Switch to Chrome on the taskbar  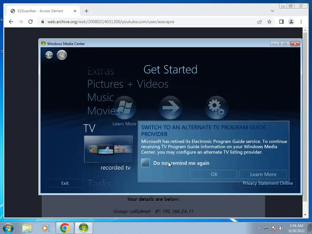point(65,228)
